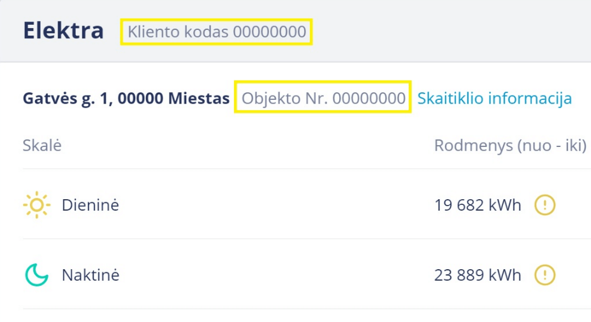Click the Rodmenys column header word

pos(473,145)
